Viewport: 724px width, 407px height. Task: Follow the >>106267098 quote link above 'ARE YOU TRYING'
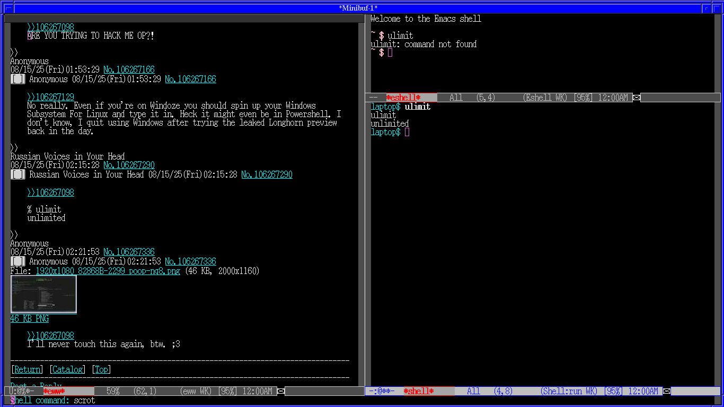pyautogui.click(x=51, y=28)
